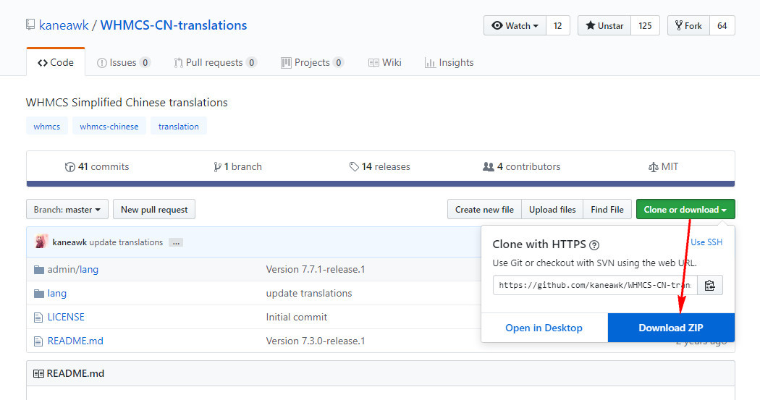Image resolution: width=760 pixels, height=400 pixels.
Task: Click the language color bar
Action: click(380, 184)
